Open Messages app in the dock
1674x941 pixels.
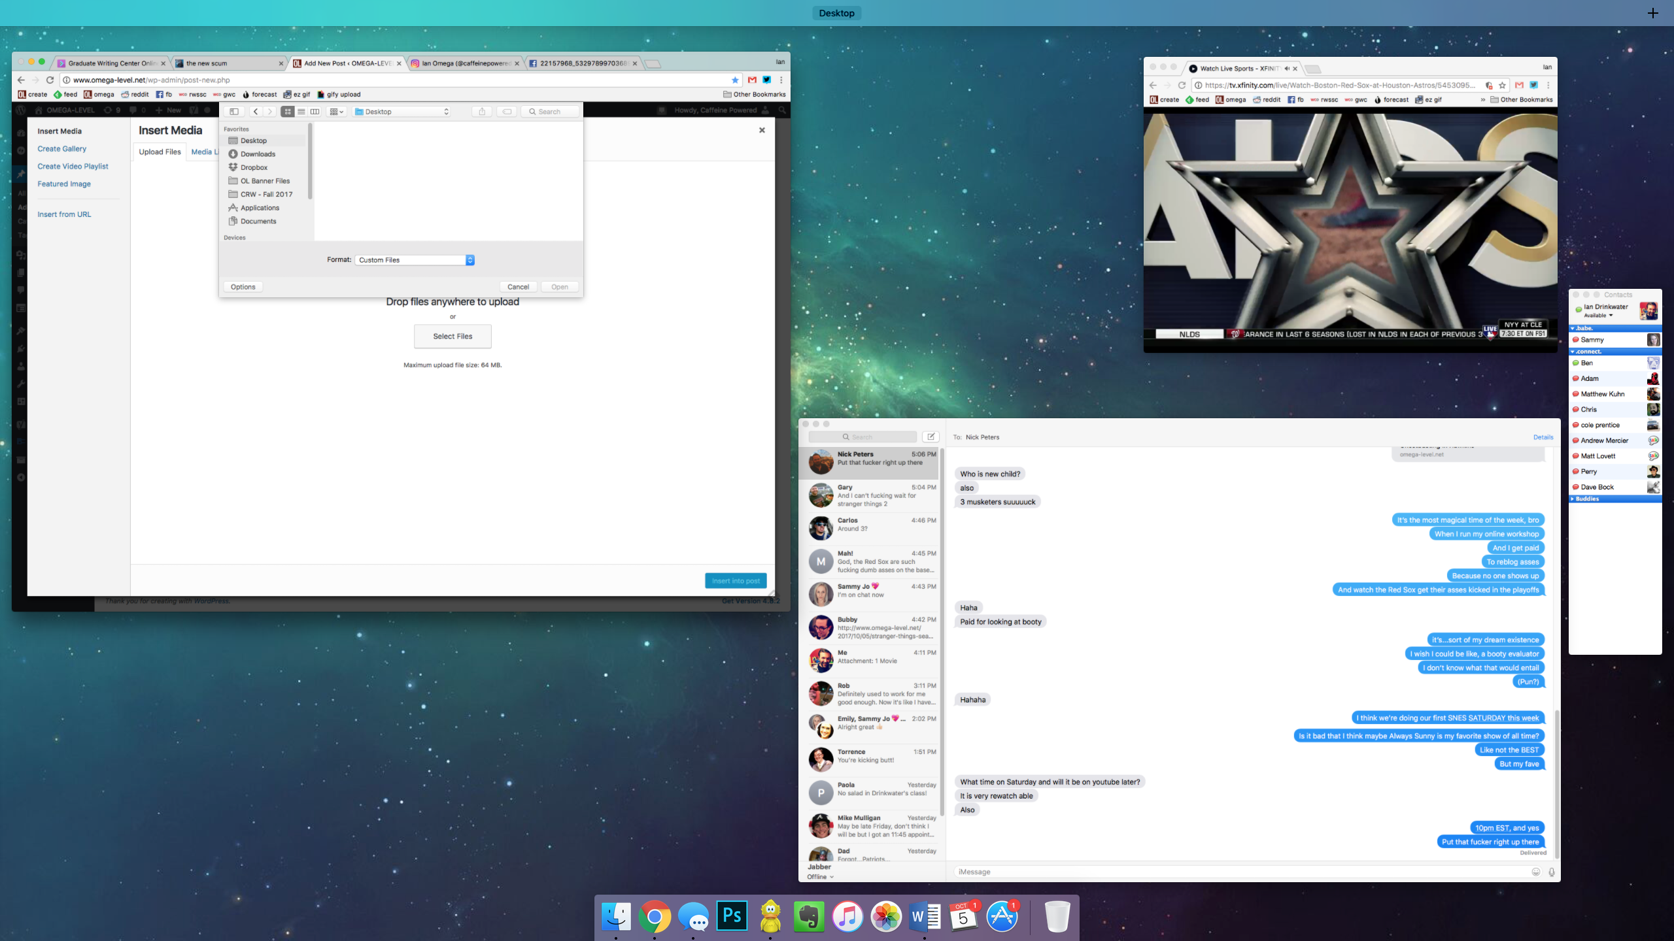tap(693, 916)
